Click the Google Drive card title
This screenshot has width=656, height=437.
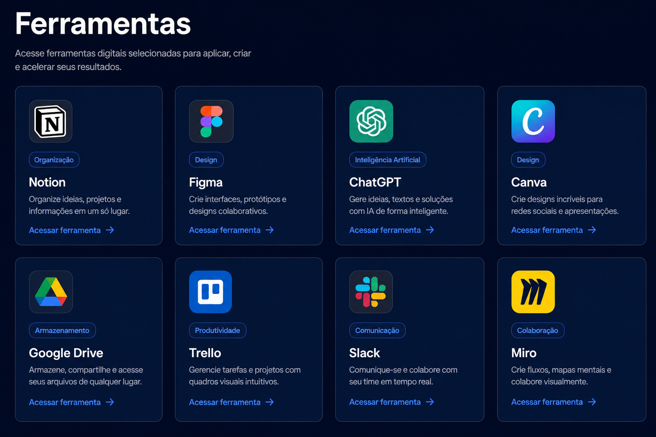pyautogui.click(x=66, y=353)
